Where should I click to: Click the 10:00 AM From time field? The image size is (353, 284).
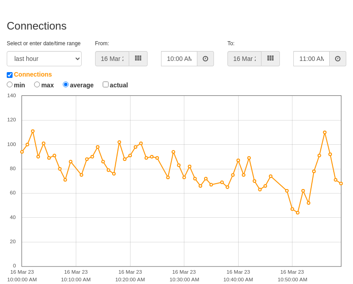pos(179,59)
